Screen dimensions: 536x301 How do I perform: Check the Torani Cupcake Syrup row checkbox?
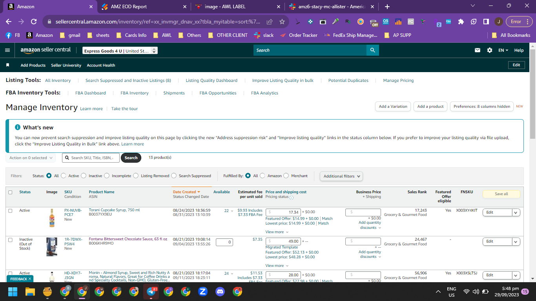10,211
